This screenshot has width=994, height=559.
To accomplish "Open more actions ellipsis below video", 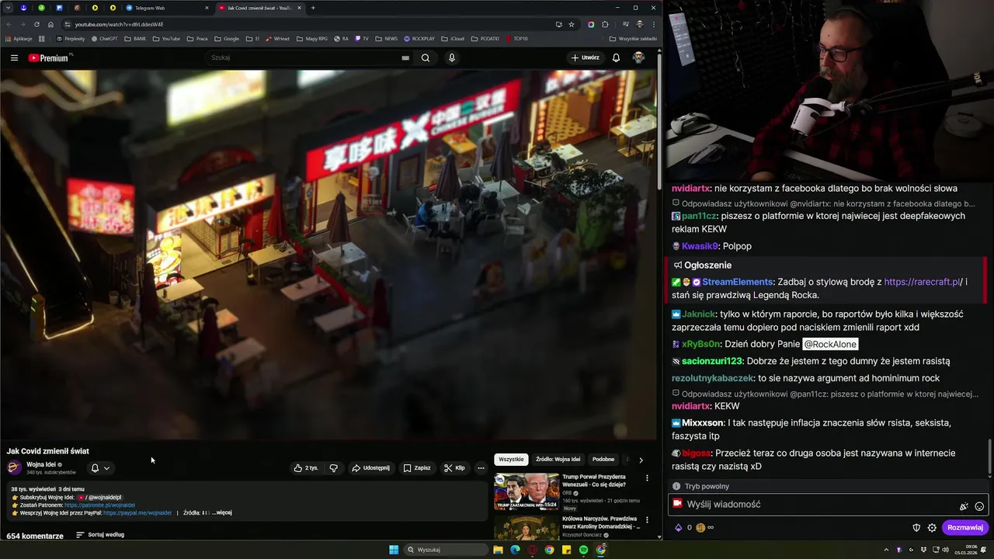I will point(481,468).
